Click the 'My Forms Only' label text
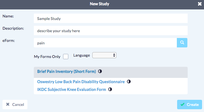 47,57
